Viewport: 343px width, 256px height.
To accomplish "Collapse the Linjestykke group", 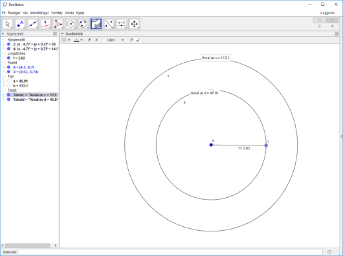I will [3, 53].
